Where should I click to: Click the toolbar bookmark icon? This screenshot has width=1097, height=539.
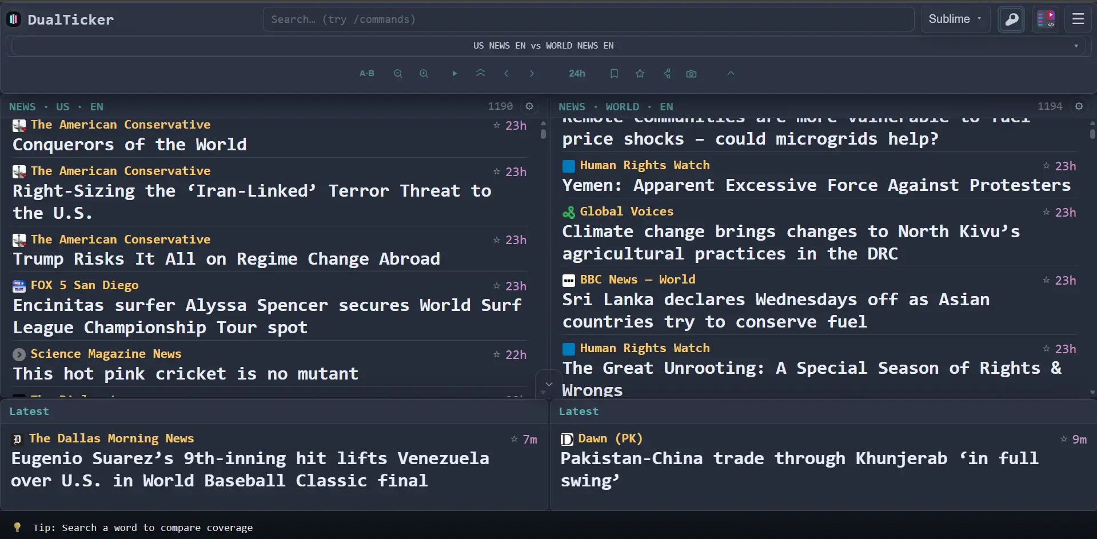click(x=614, y=74)
